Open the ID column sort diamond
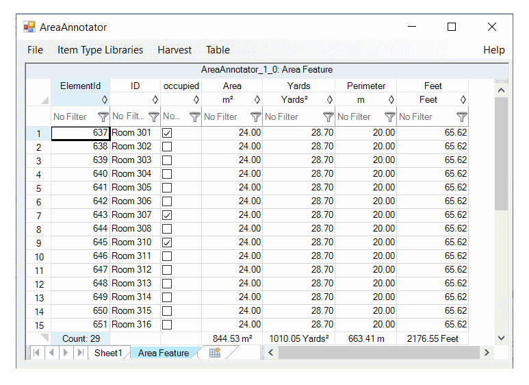529x385 pixels. pyautogui.click(x=155, y=99)
